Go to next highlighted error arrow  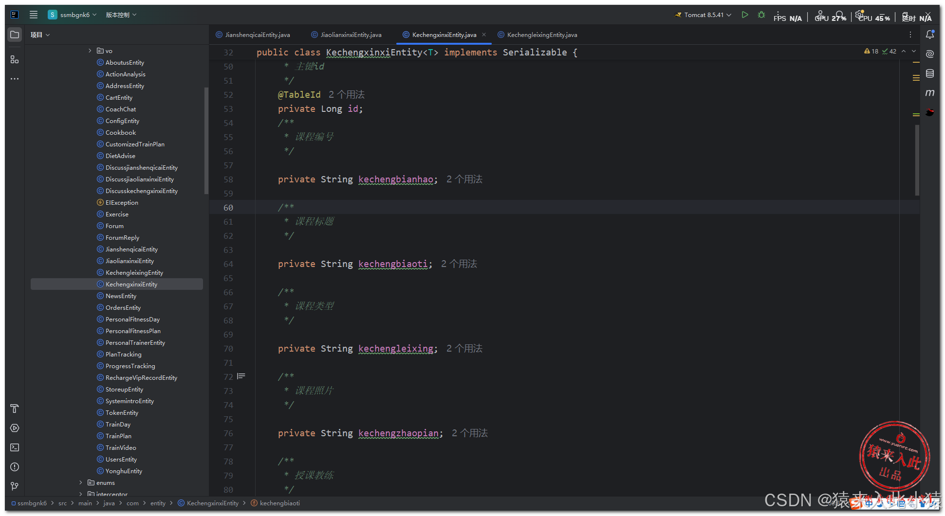[914, 51]
